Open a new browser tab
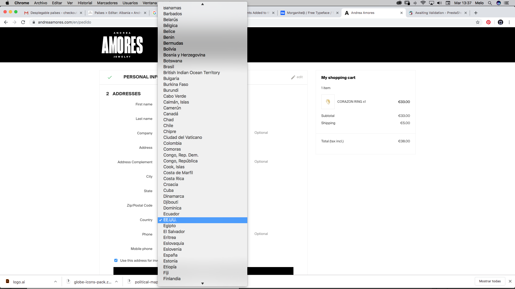The image size is (515, 289). click(x=476, y=13)
